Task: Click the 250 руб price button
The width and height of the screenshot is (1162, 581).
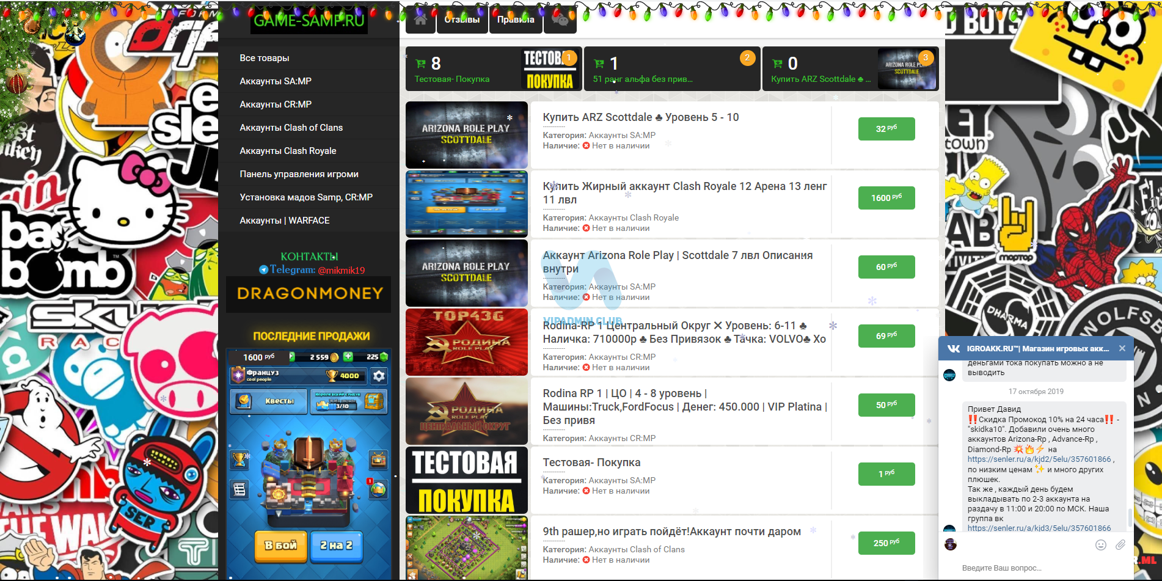Action: (886, 543)
